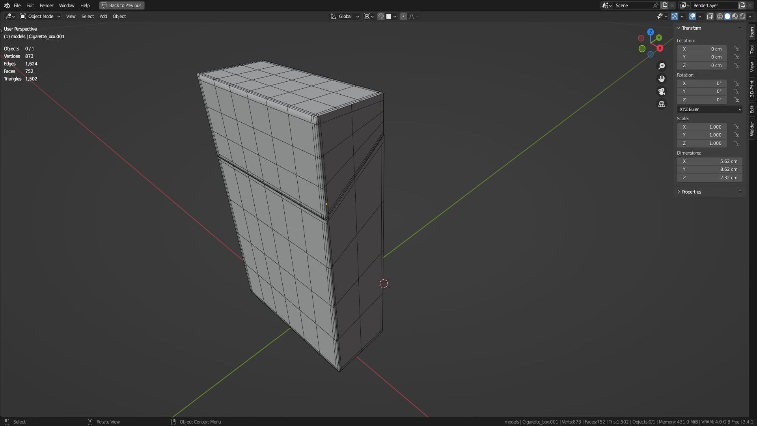Open XYZ Euler rotation mode dropdown
The image size is (757, 426).
(709, 109)
